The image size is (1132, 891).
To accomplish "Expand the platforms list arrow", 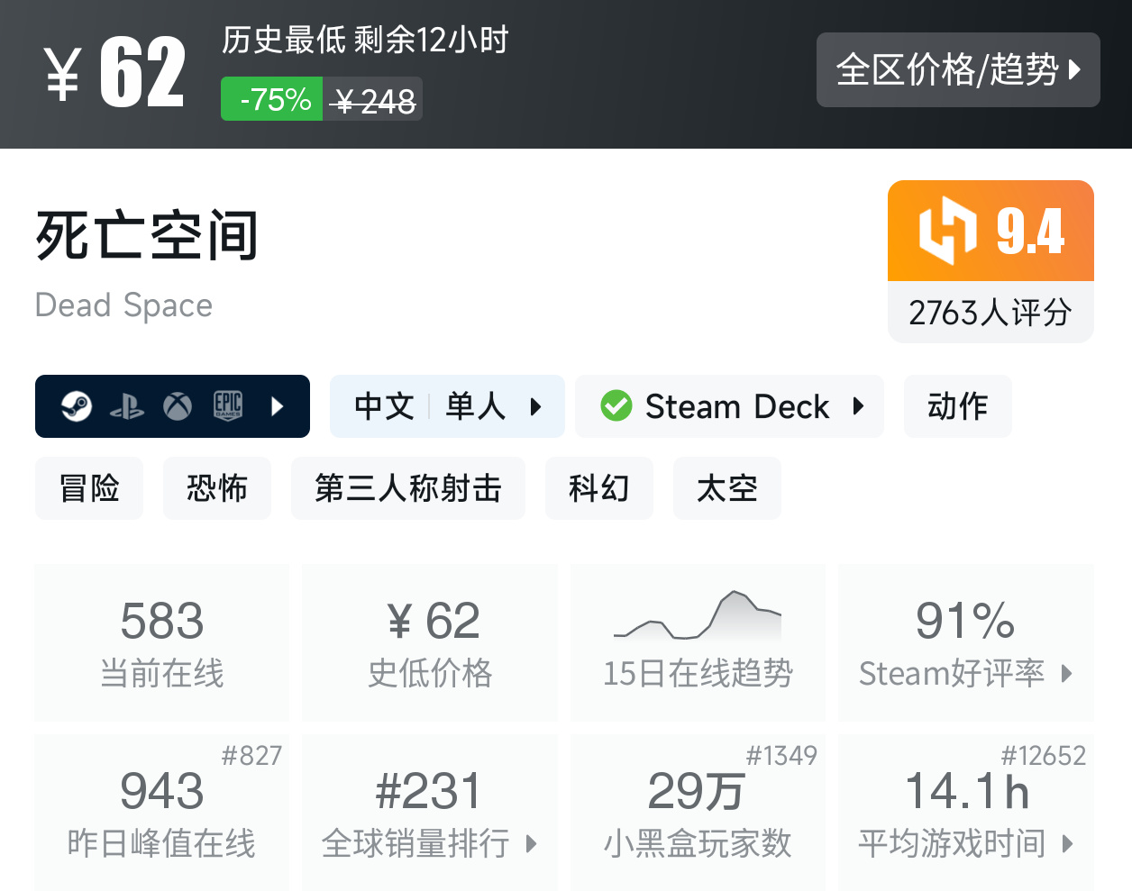I will (278, 406).
